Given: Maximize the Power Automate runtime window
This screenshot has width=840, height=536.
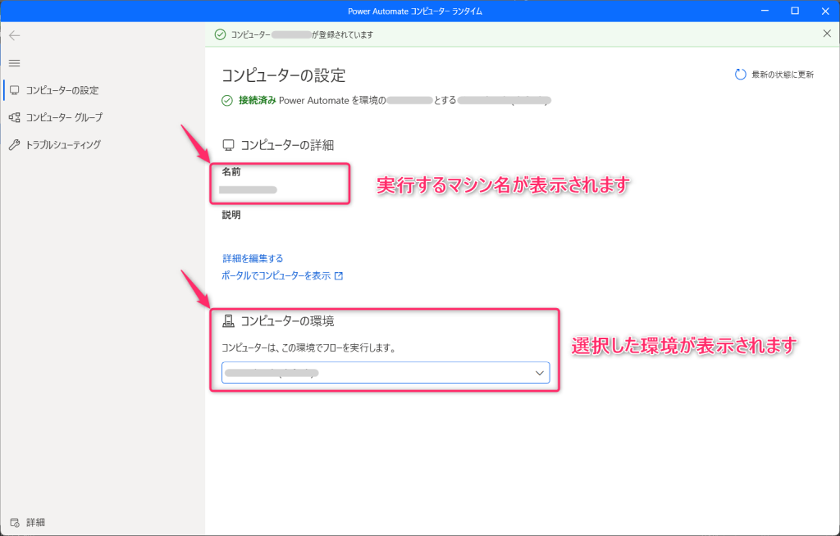Looking at the screenshot, I should [795, 11].
